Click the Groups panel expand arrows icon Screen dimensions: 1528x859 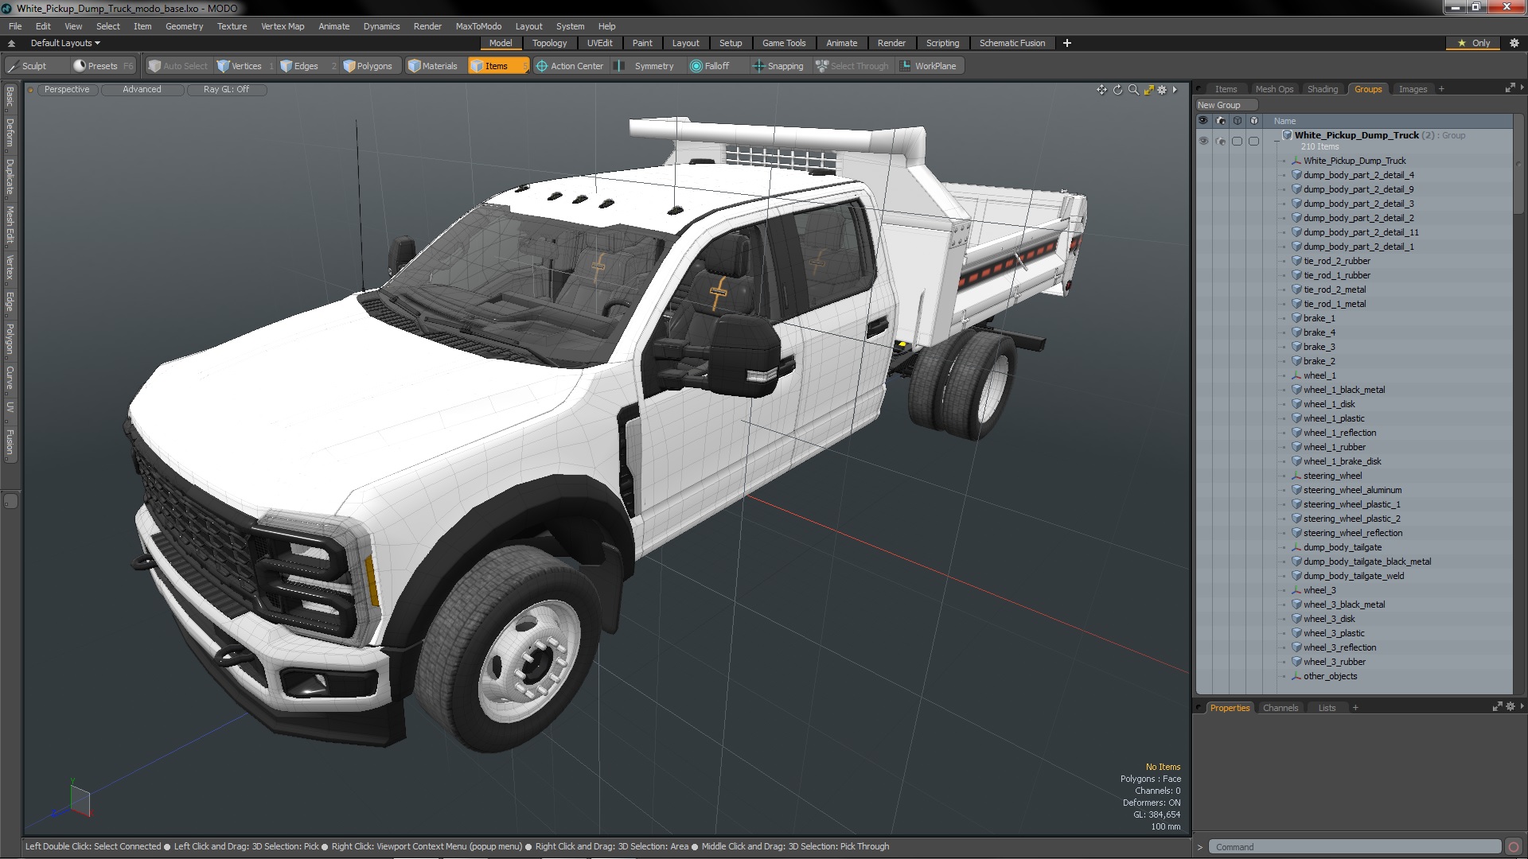1510,88
